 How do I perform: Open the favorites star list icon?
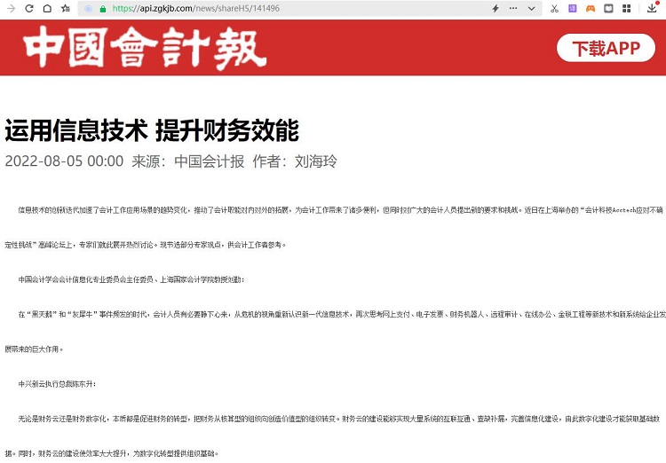coord(65,8)
